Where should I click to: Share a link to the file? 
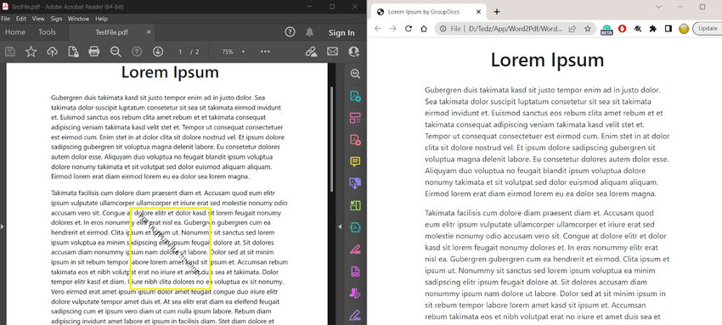[311, 52]
